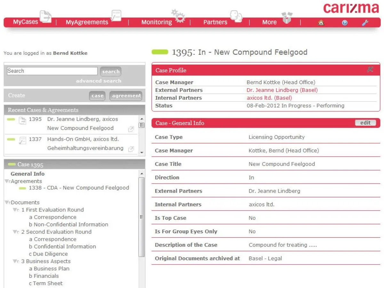The width and height of the screenshot is (384, 288).
Task: Follow the Dr. Jeanne Lindberg (Basel) link
Action: point(282,90)
